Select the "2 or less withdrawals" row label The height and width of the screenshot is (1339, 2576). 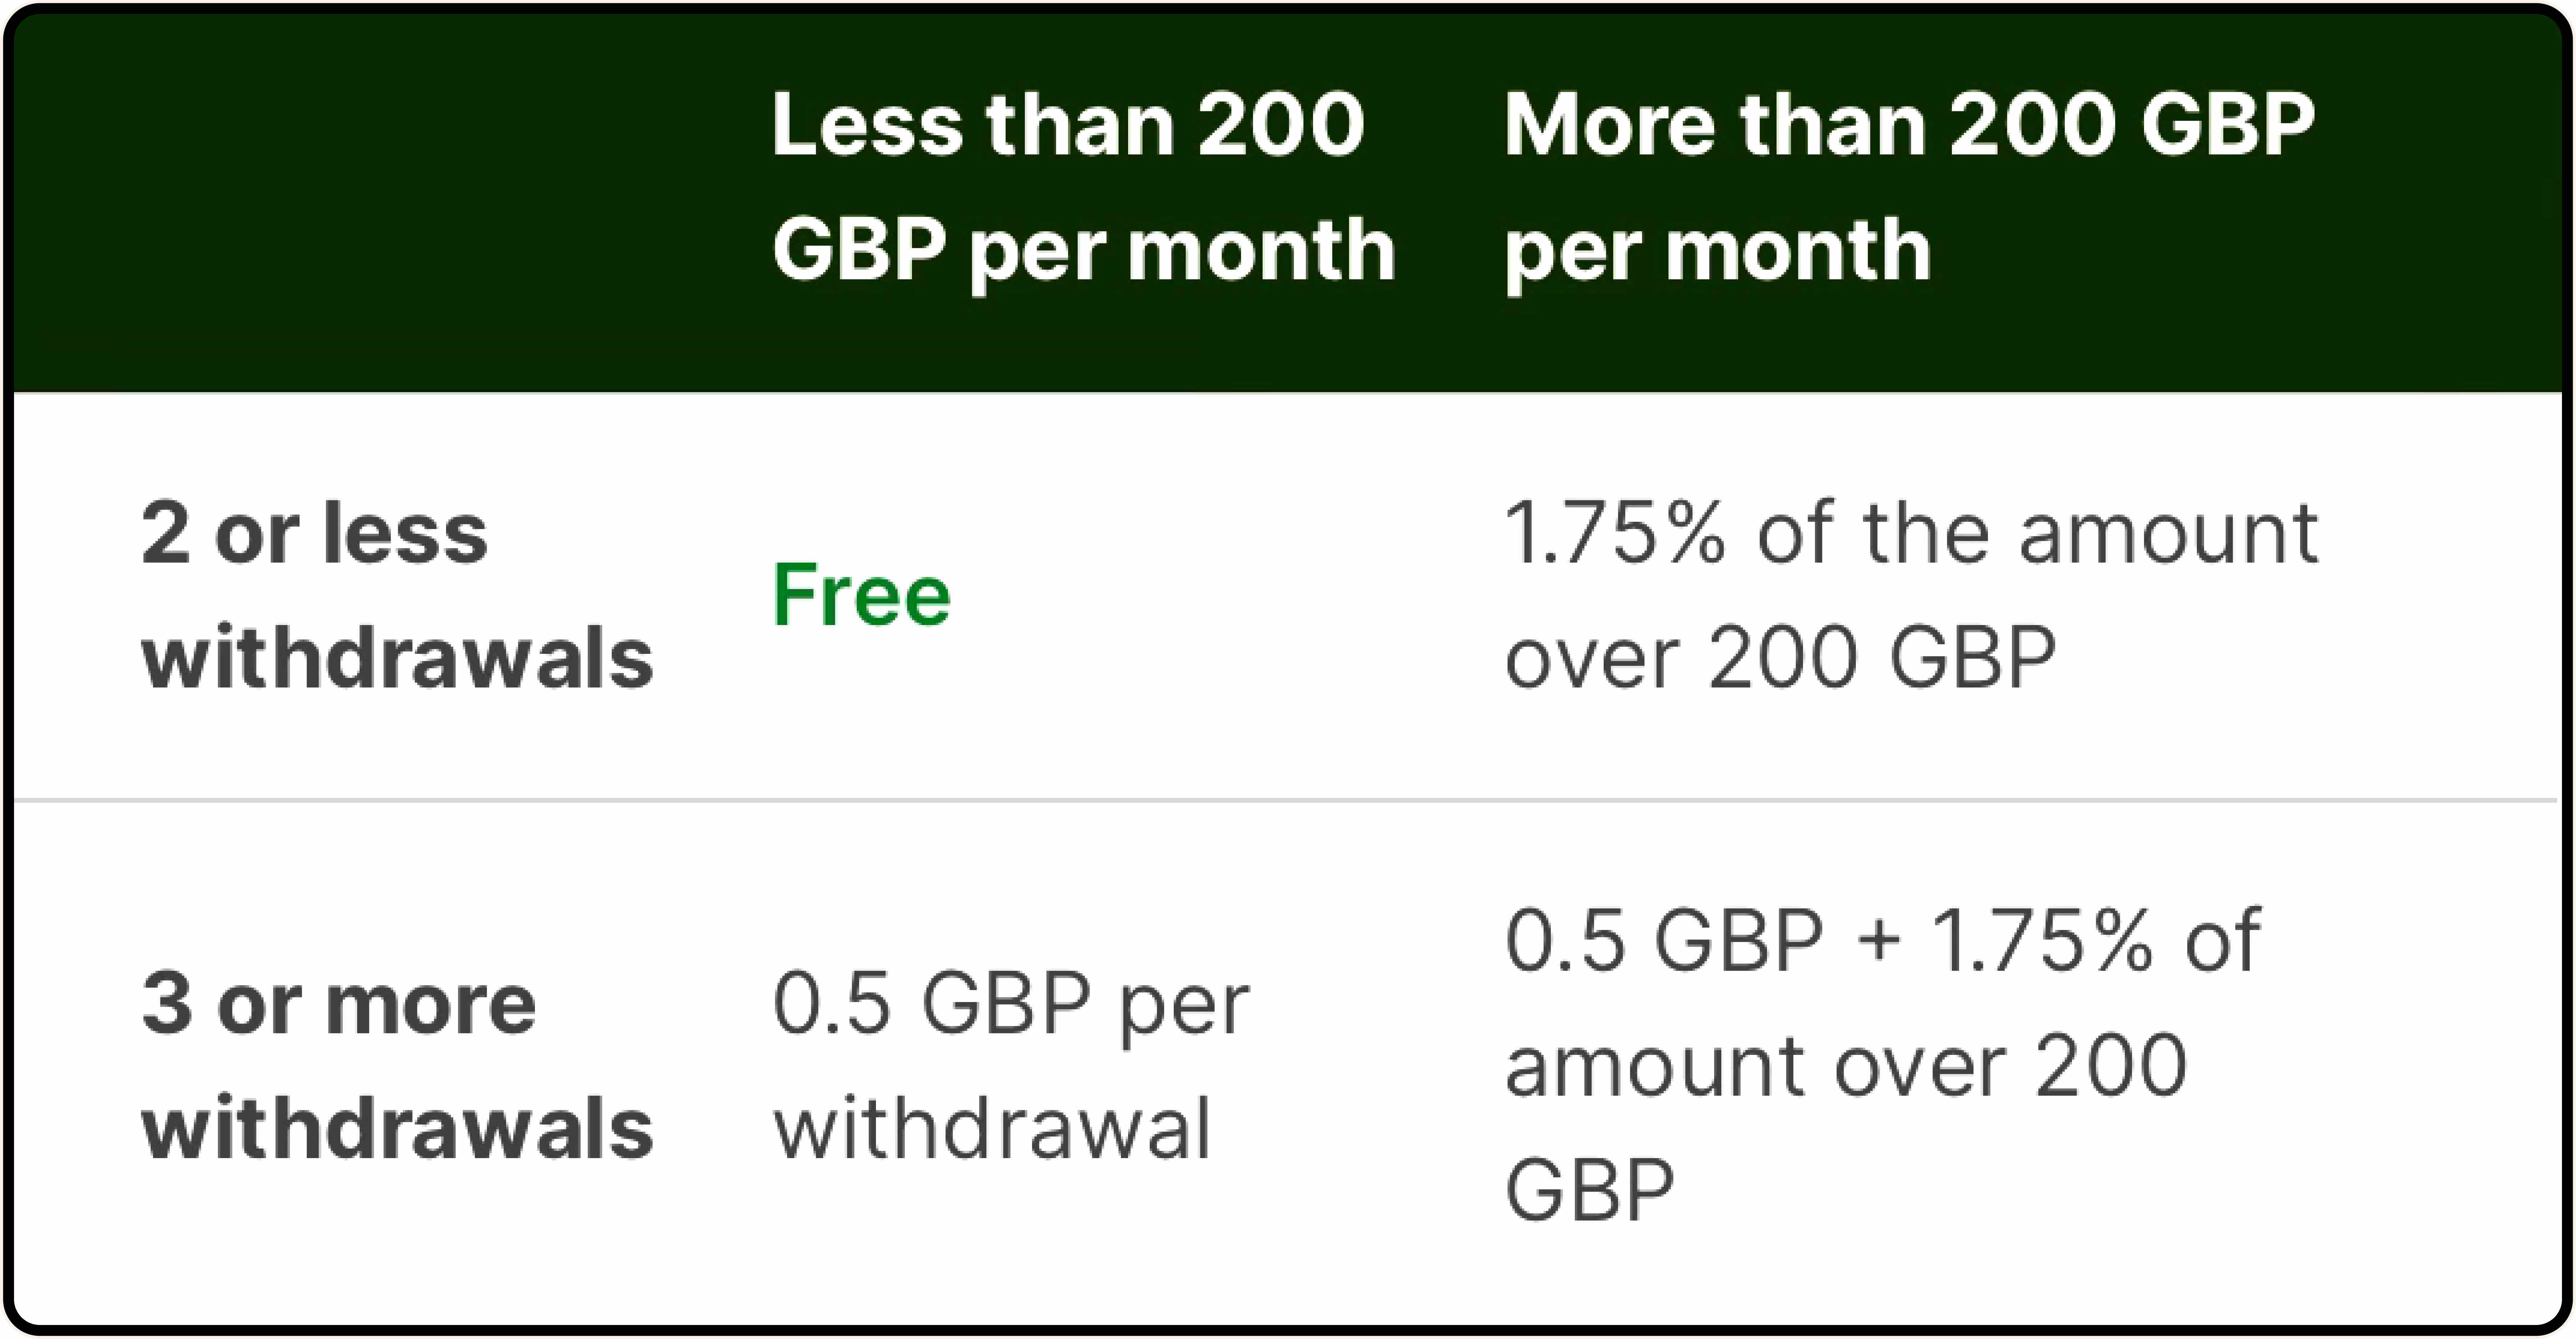397,596
